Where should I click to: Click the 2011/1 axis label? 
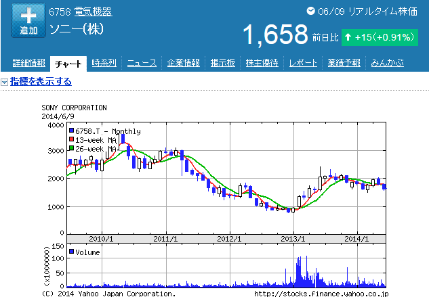click(165, 239)
